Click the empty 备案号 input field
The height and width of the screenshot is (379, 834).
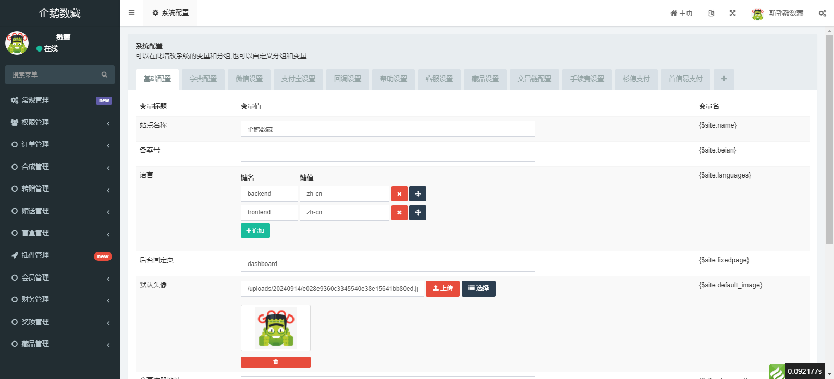coord(388,154)
